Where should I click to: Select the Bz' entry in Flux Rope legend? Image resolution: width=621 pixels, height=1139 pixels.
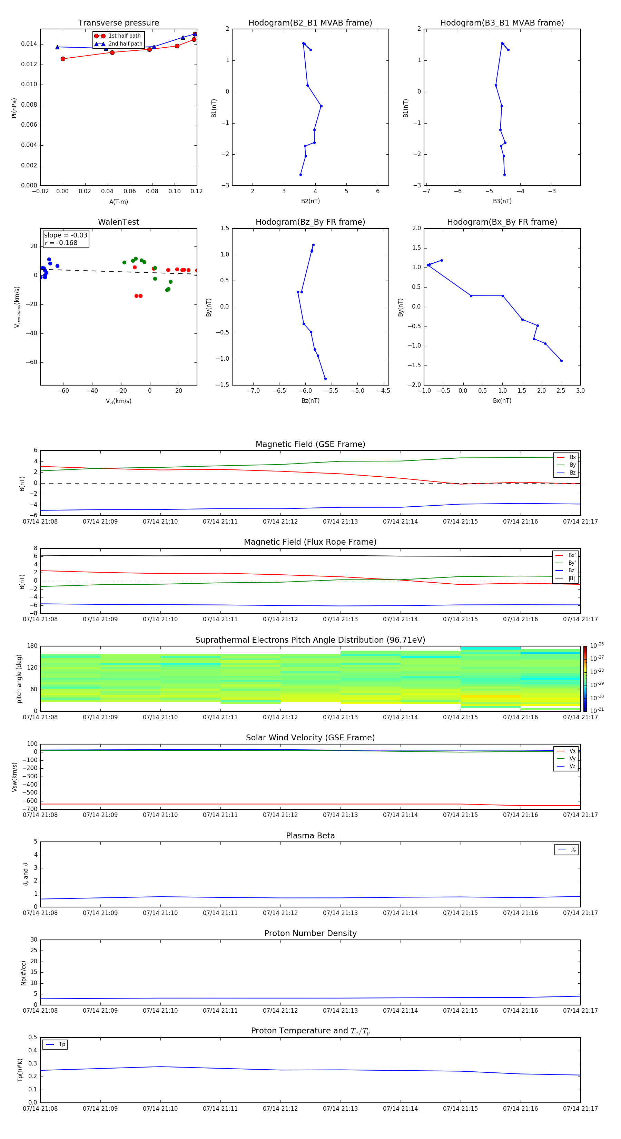coord(565,571)
